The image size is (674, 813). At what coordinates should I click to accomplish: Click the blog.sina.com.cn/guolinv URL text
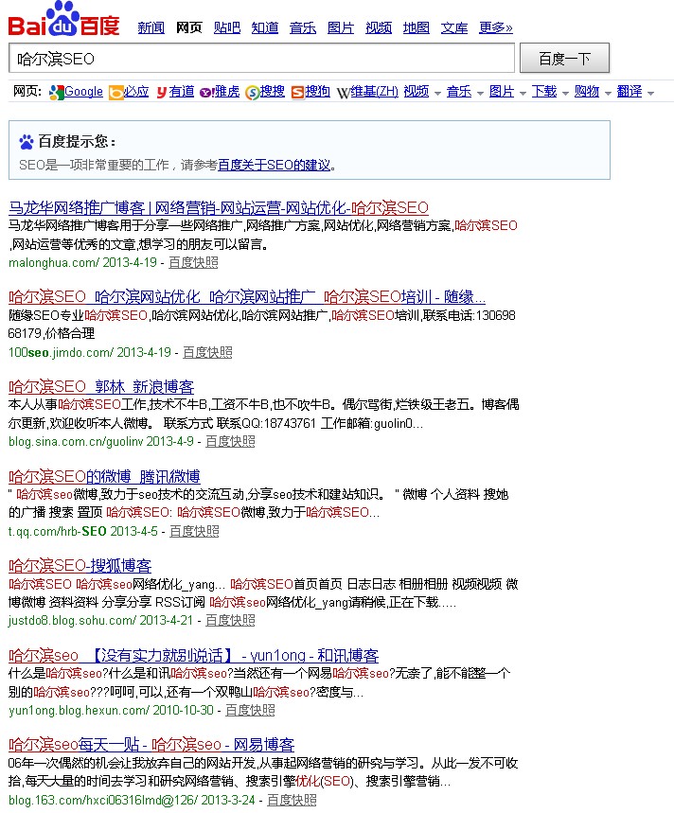[x=76, y=442]
